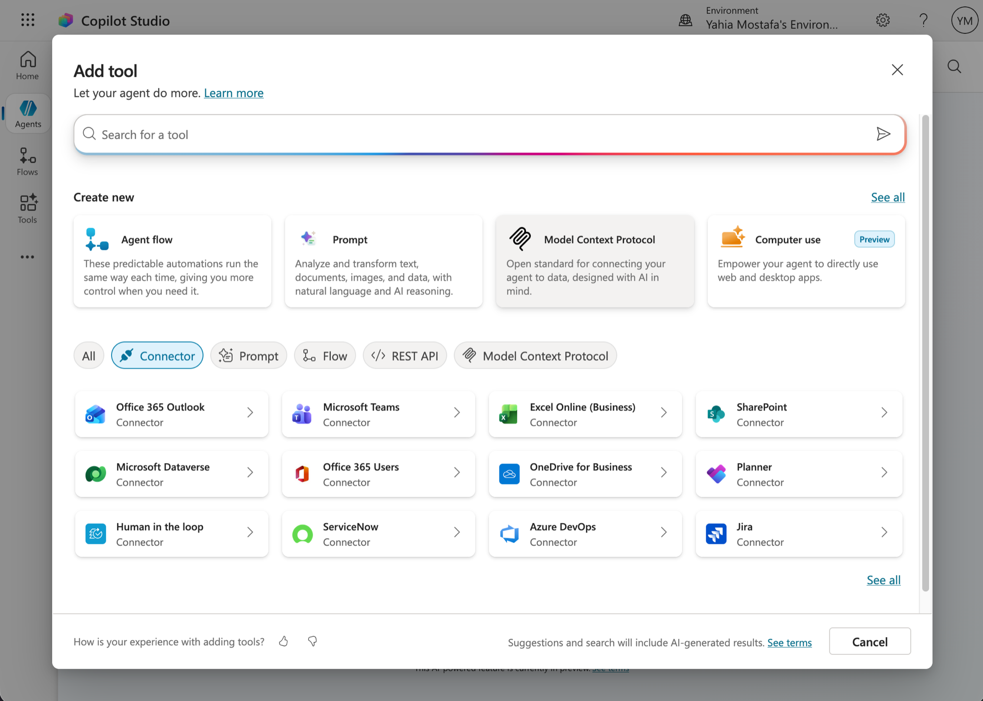983x701 pixels.
Task: Click the Copilot Studio logo icon
Action: [65, 20]
